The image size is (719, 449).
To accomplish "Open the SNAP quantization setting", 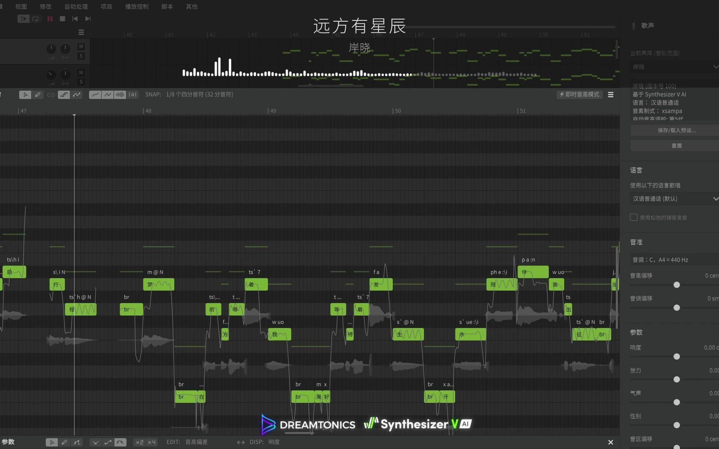I will pyautogui.click(x=199, y=95).
